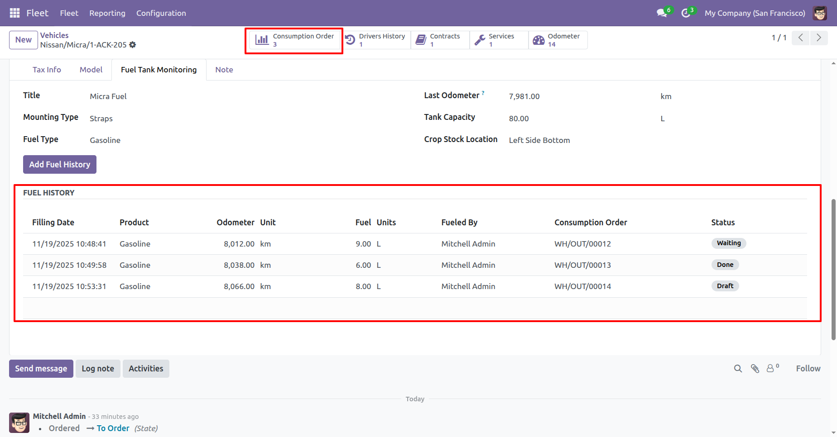Sort by Filling Date column header

click(53, 223)
